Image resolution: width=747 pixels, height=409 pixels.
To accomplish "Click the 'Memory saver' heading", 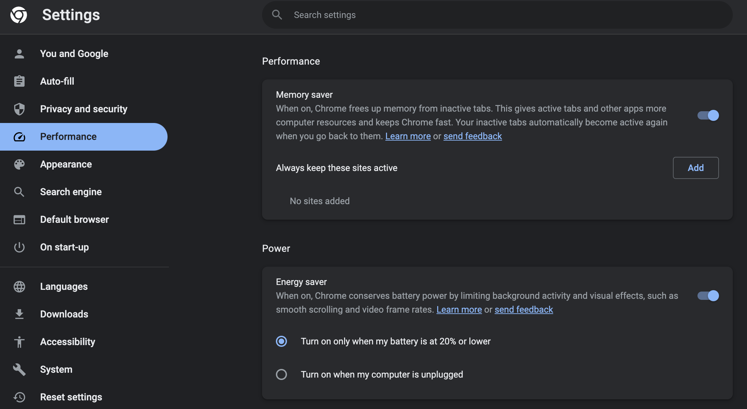I will click(x=304, y=95).
